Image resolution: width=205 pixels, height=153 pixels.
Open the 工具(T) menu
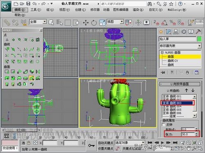point(36,10)
